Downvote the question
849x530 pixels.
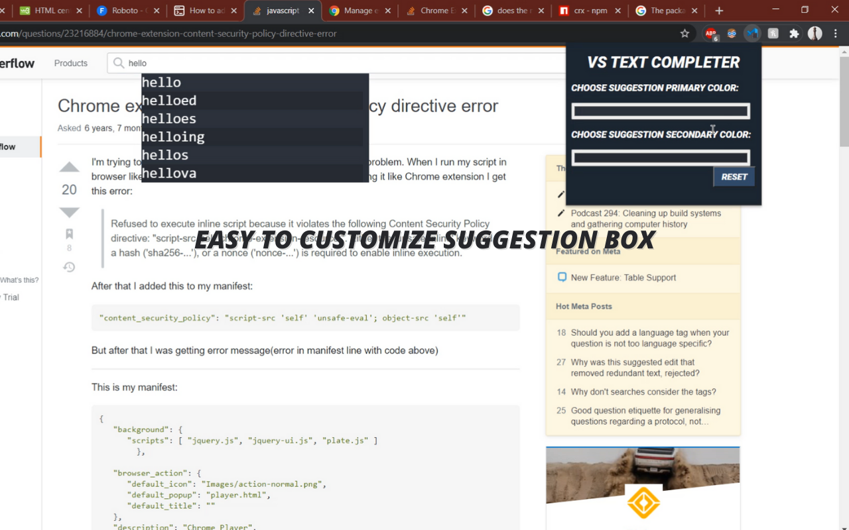[69, 212]
